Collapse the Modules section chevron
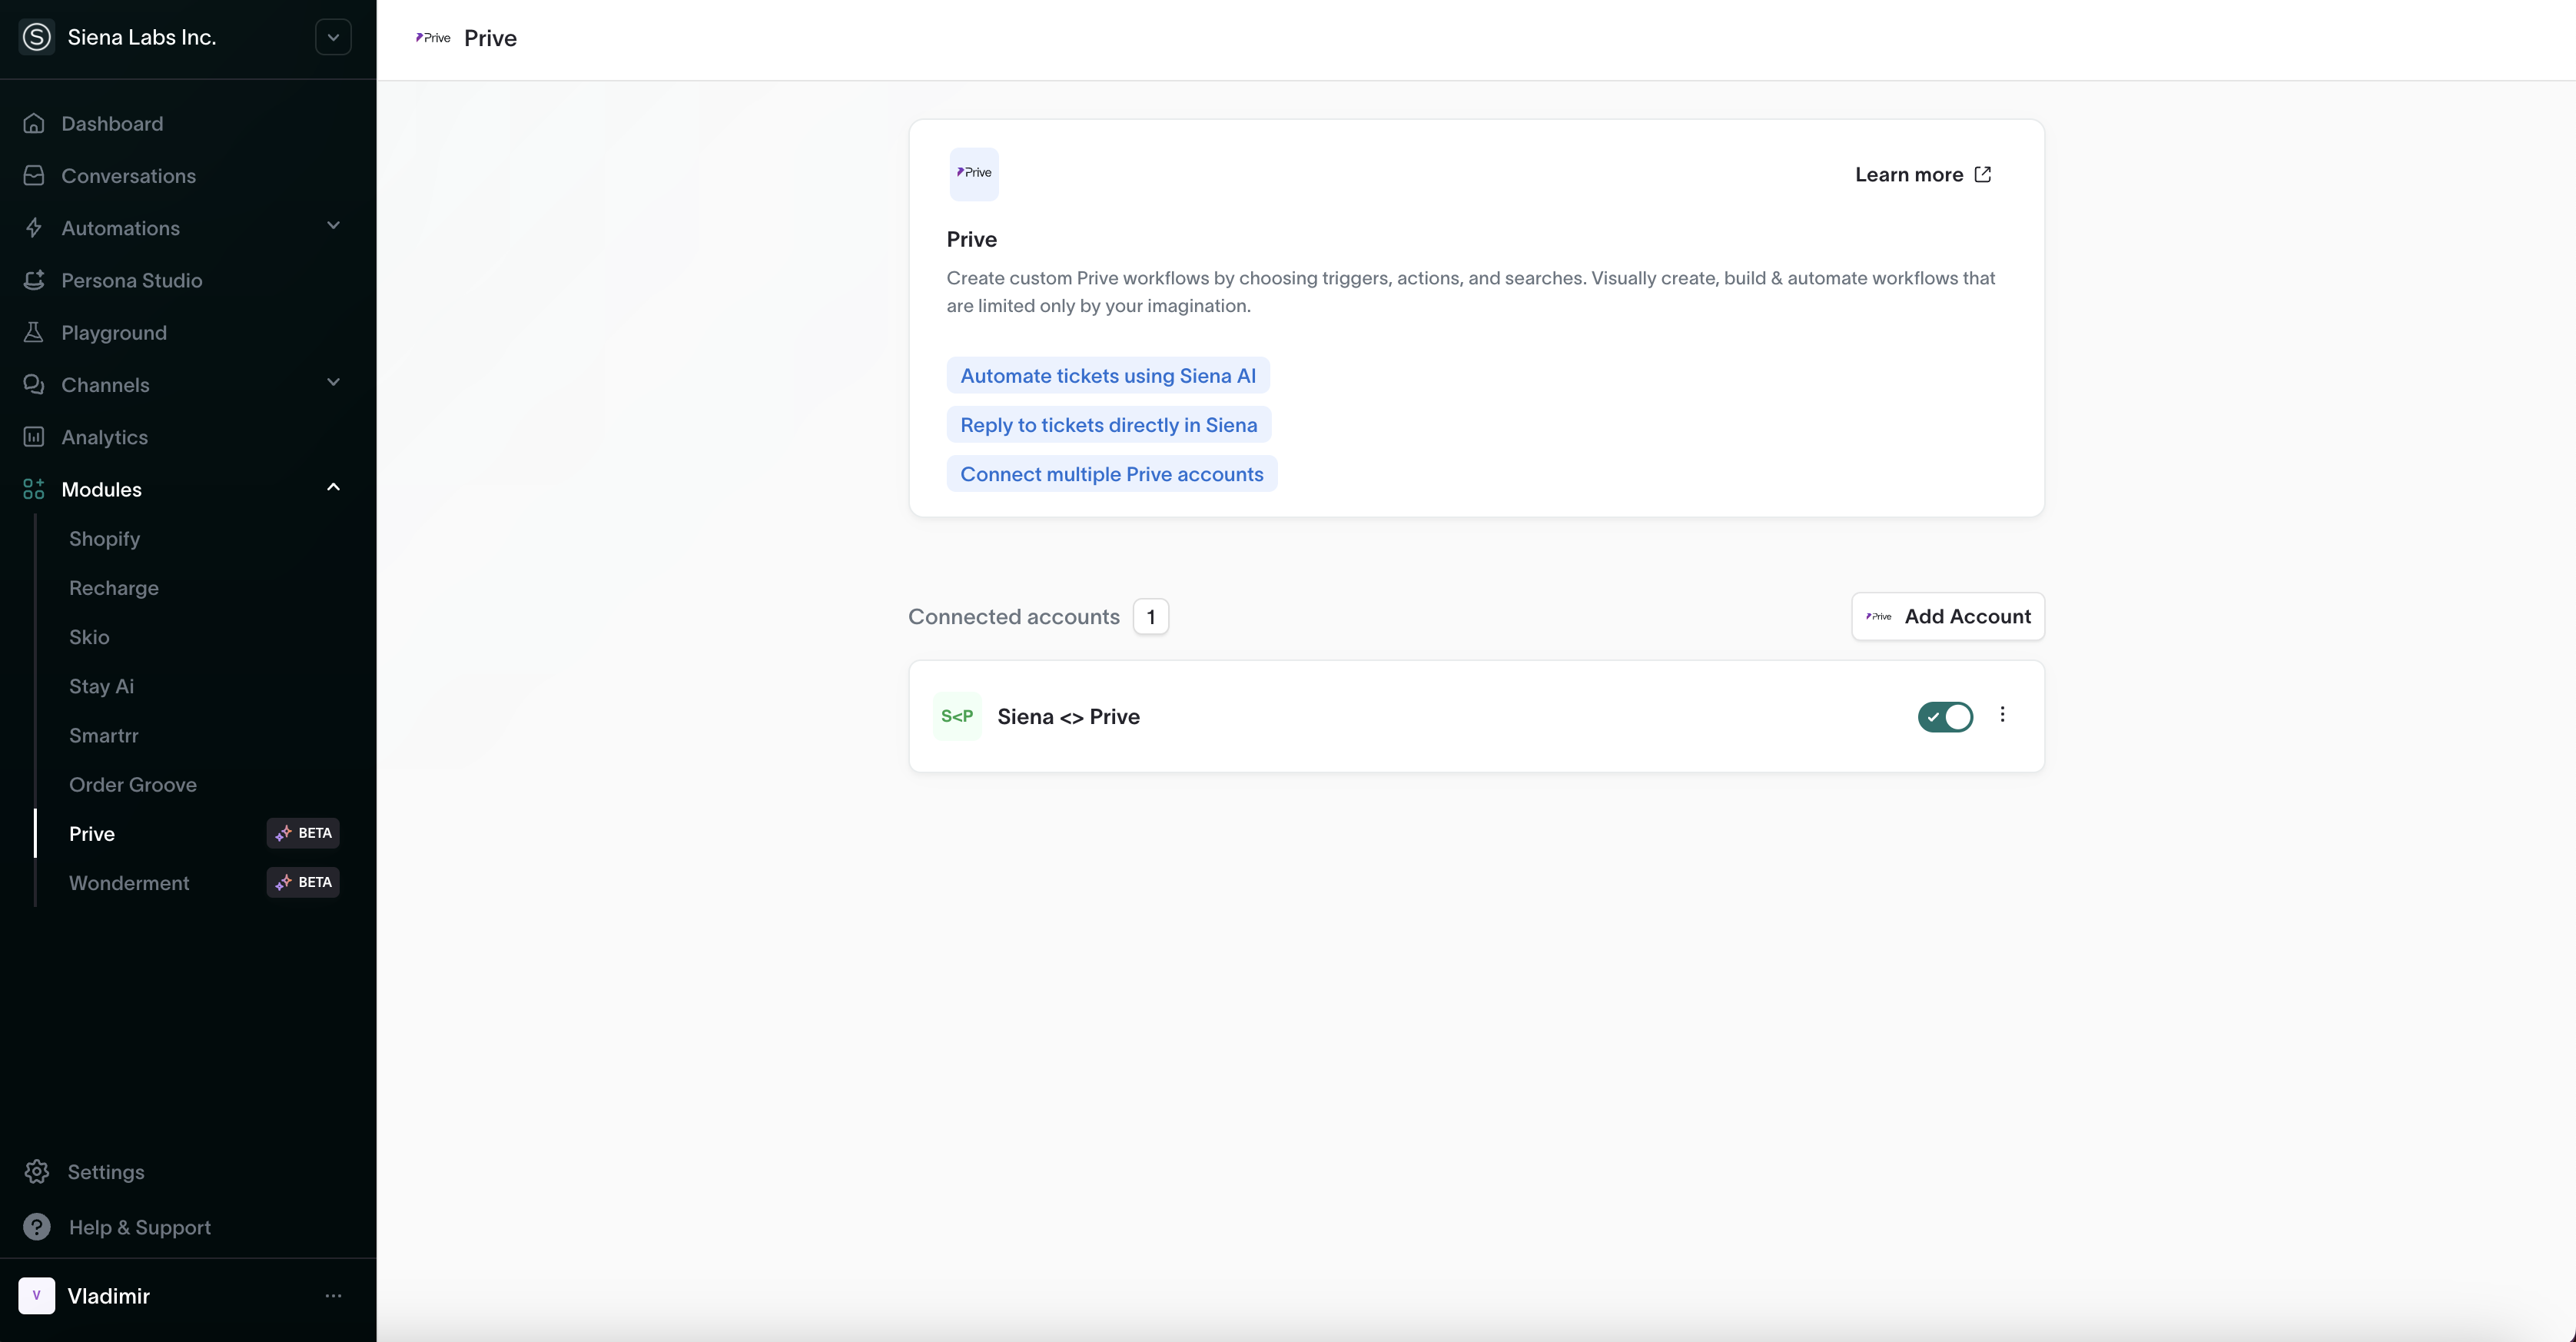2576x1342 pixels. tap(333, 487)
